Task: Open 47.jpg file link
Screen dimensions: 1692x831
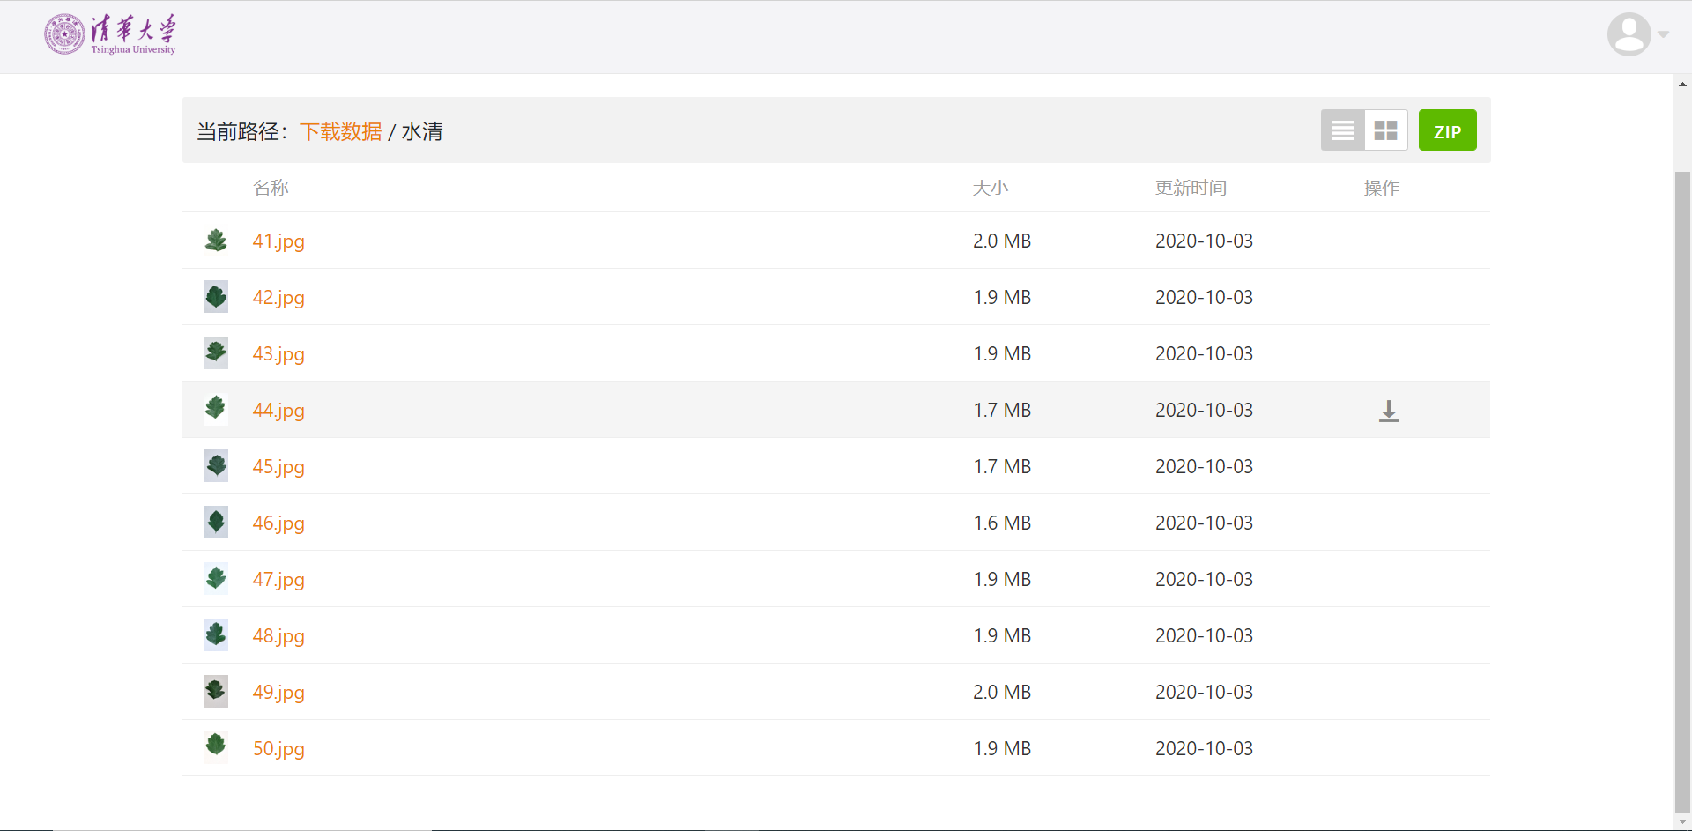Action: click(278, 579)
